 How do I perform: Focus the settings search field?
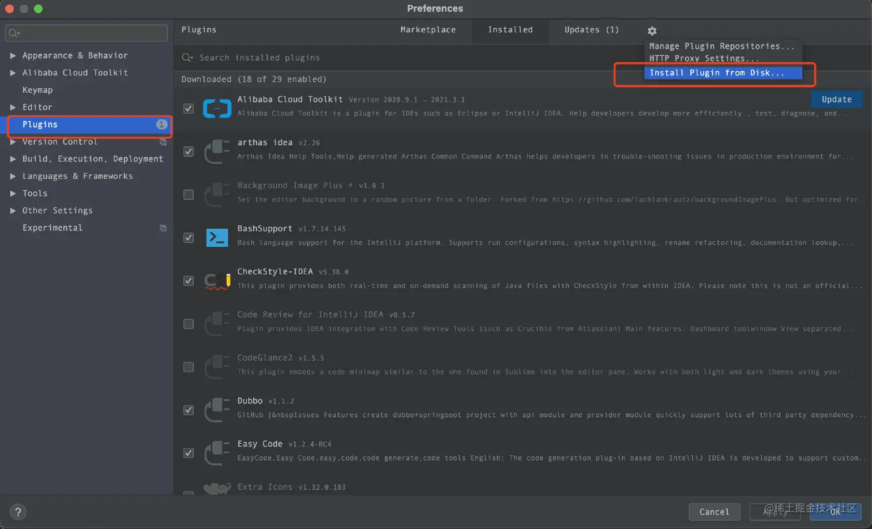[87, 33]
